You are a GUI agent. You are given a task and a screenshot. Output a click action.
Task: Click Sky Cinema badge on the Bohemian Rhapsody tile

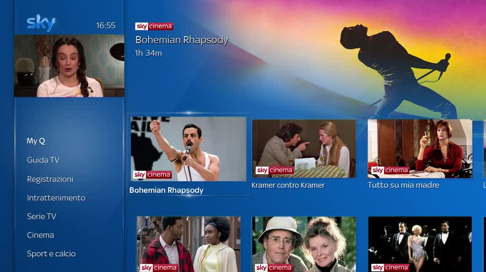click(x=152, y=175)
